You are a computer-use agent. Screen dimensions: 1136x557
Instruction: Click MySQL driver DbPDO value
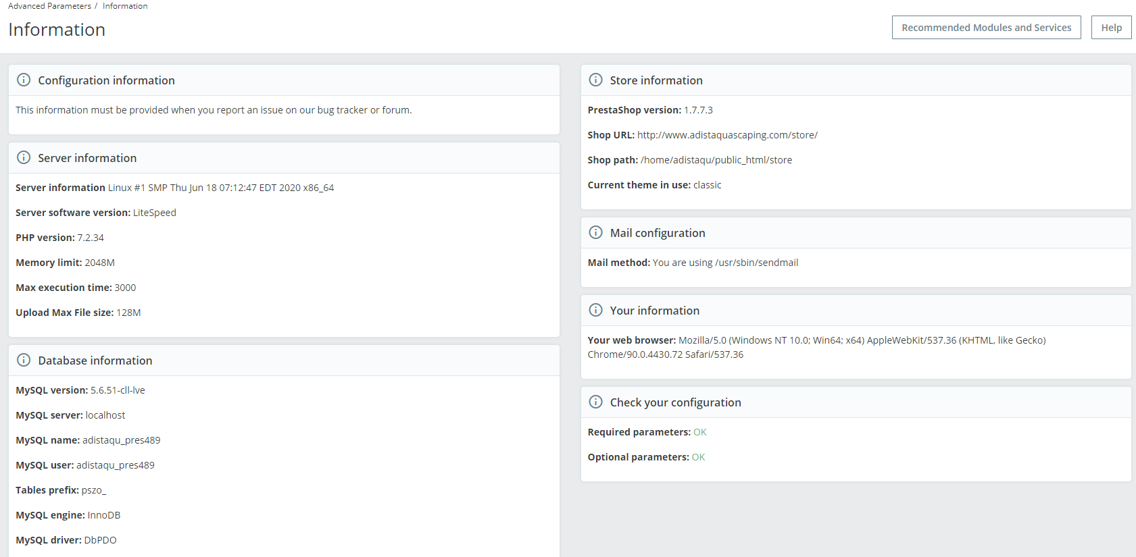point(100,540)
